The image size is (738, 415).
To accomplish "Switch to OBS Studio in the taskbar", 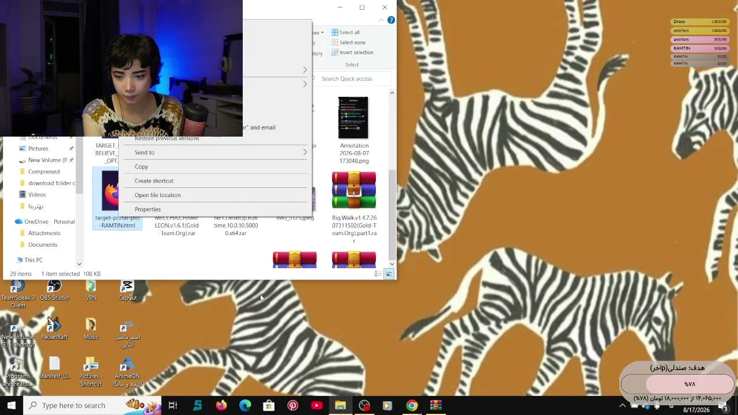I will tap(364, 405).
